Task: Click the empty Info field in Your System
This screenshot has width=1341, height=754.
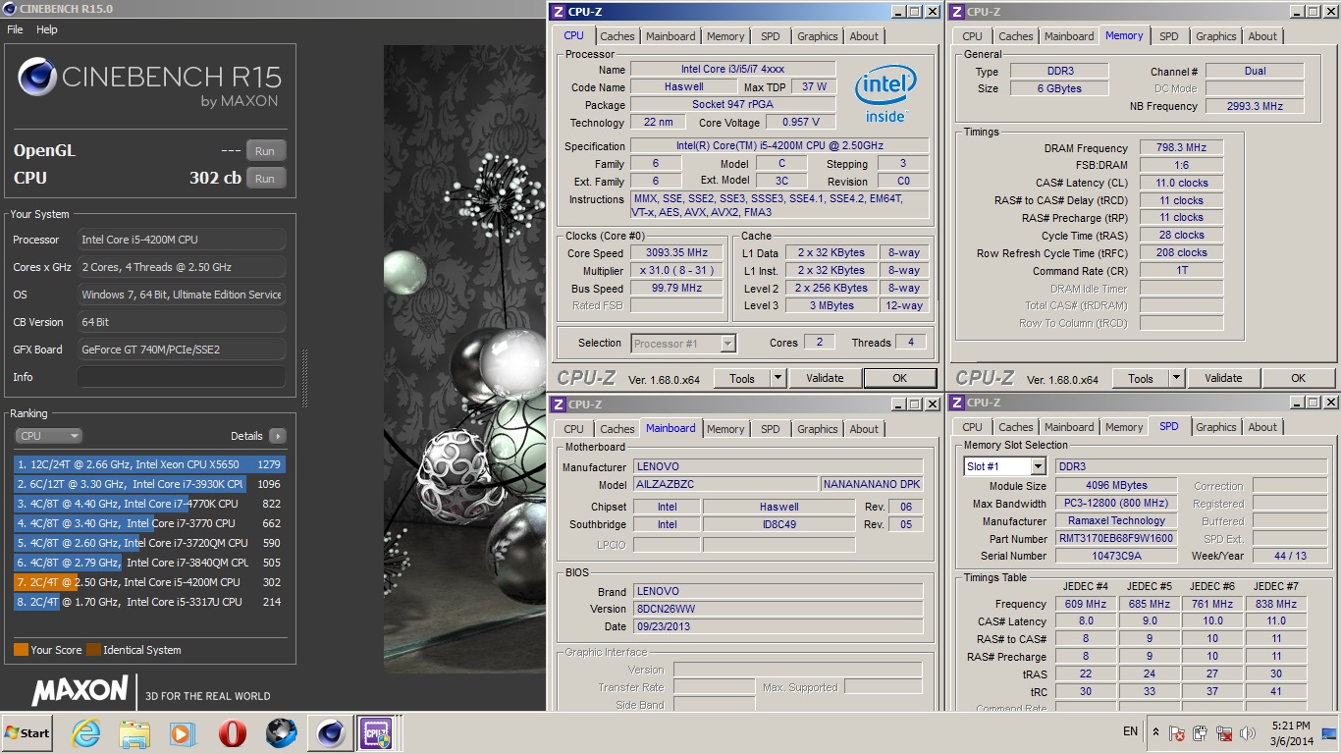Action: (182, 377)
